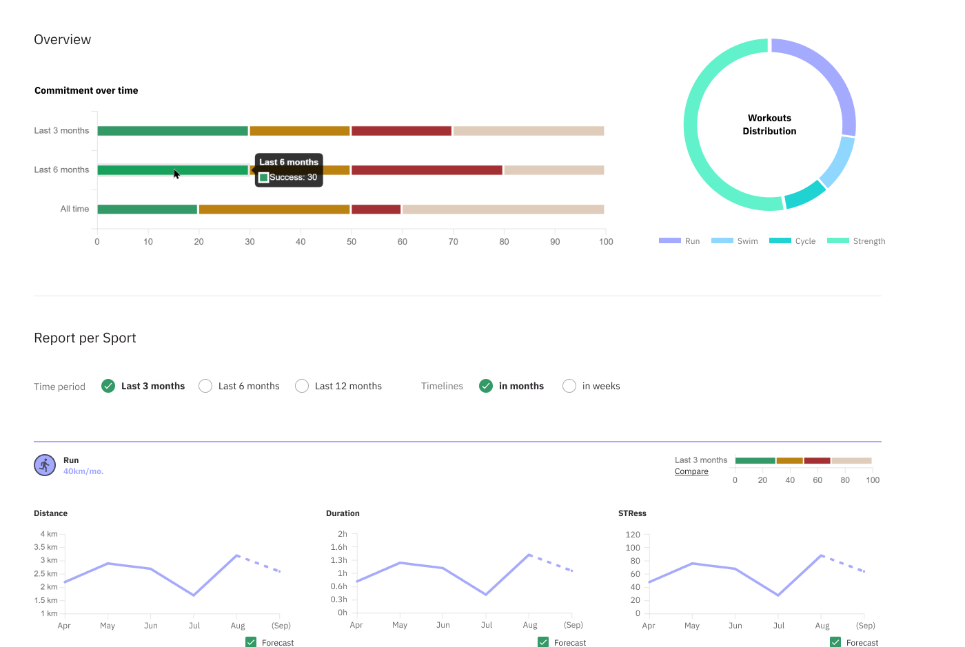Screen dimensions: 965x647
Task: Choose Last 12 months time period
Action: 302,386
